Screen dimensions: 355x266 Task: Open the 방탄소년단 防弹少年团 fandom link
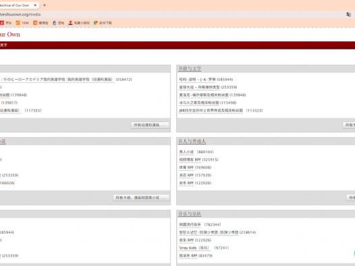pyautogui.click(x=209, y=232)
